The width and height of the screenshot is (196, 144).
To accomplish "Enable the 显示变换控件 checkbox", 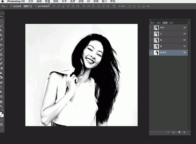I will [36, 6].
